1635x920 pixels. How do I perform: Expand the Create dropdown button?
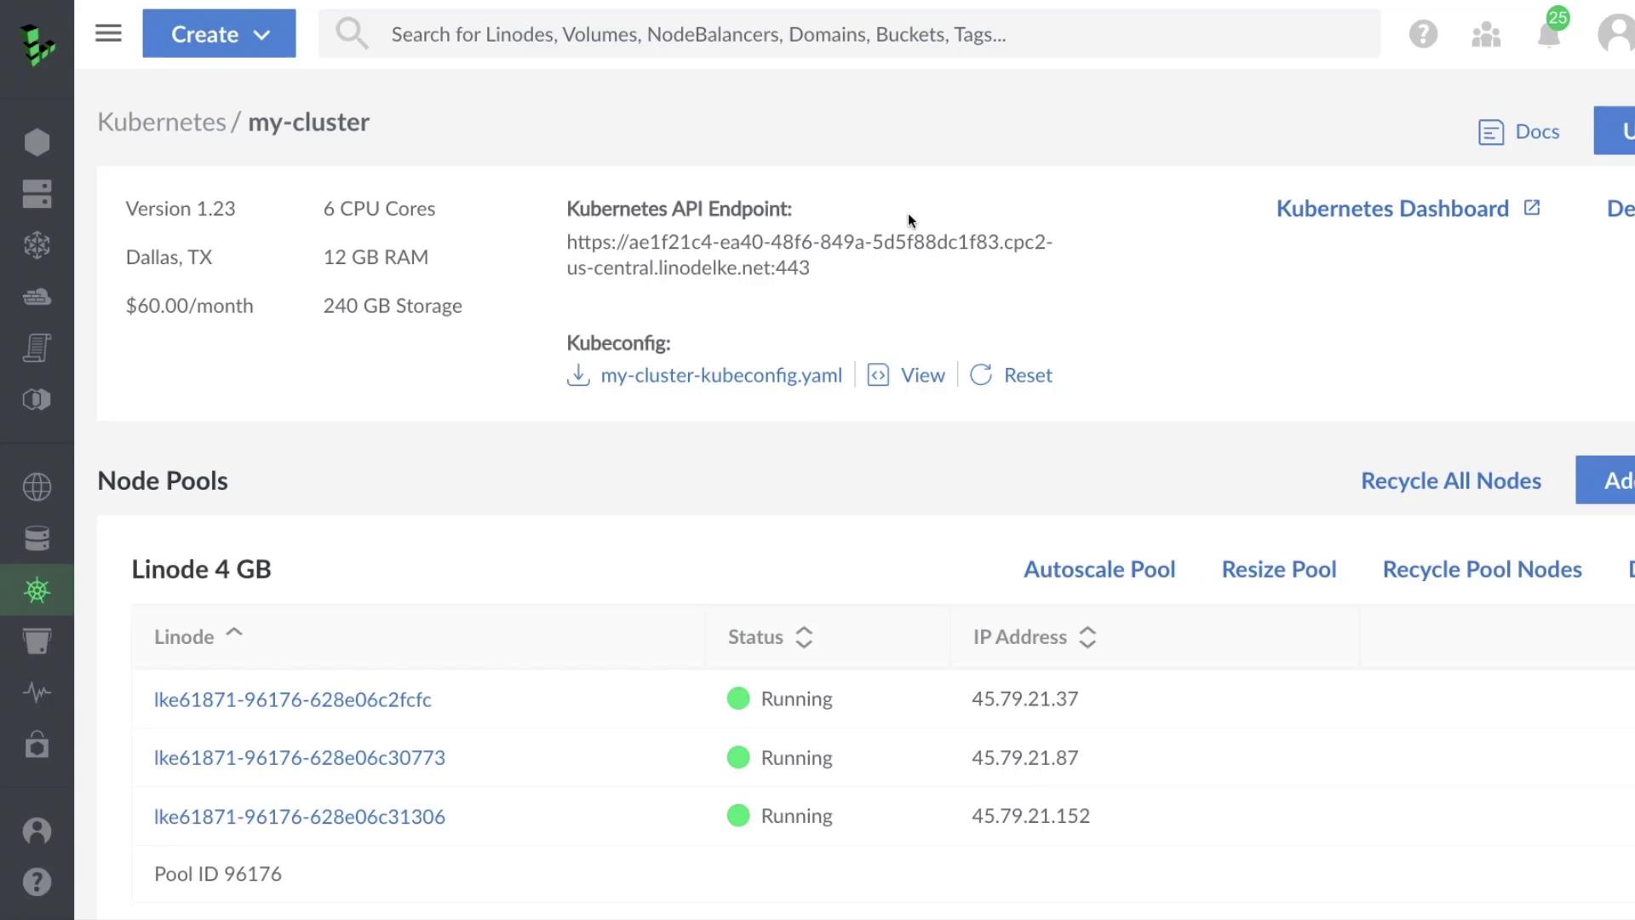pyautogui.click(x=219, y=34)
